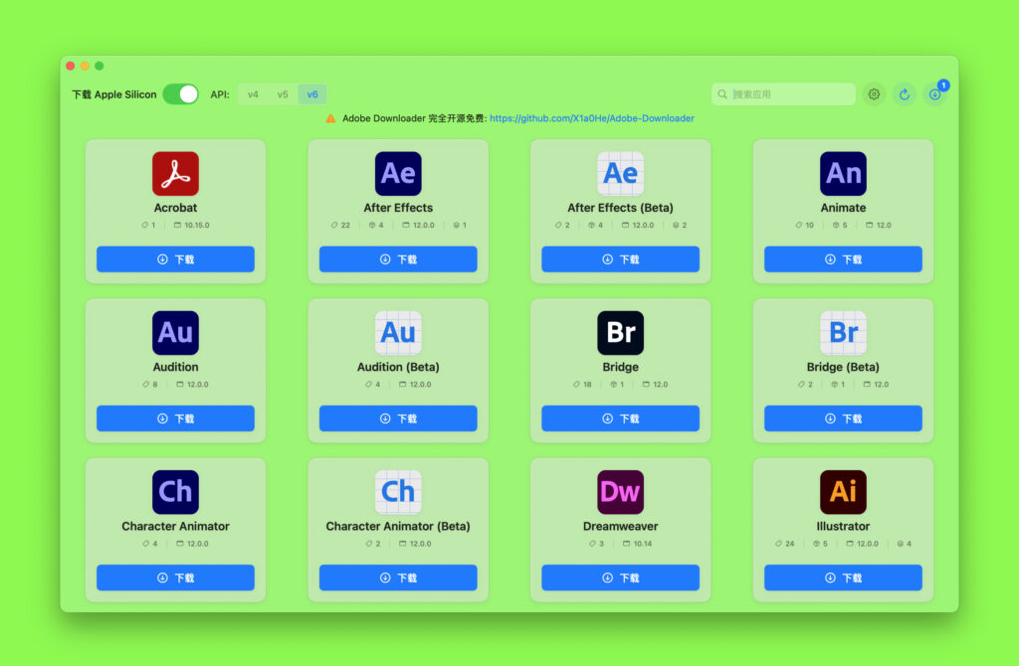This screenshot has height=666, width=1019.
Task: Click the search apps input field
Action: (x=782, y=93)
